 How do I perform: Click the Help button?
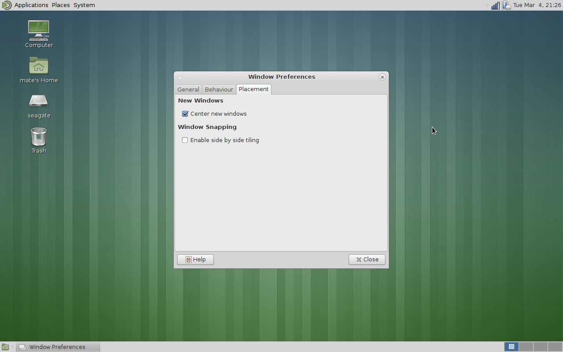tap(195, 260)
